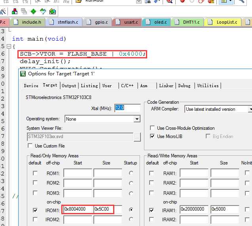Click the Manage Multi-Project Workspace icon
252x226 pixels.
24,11
